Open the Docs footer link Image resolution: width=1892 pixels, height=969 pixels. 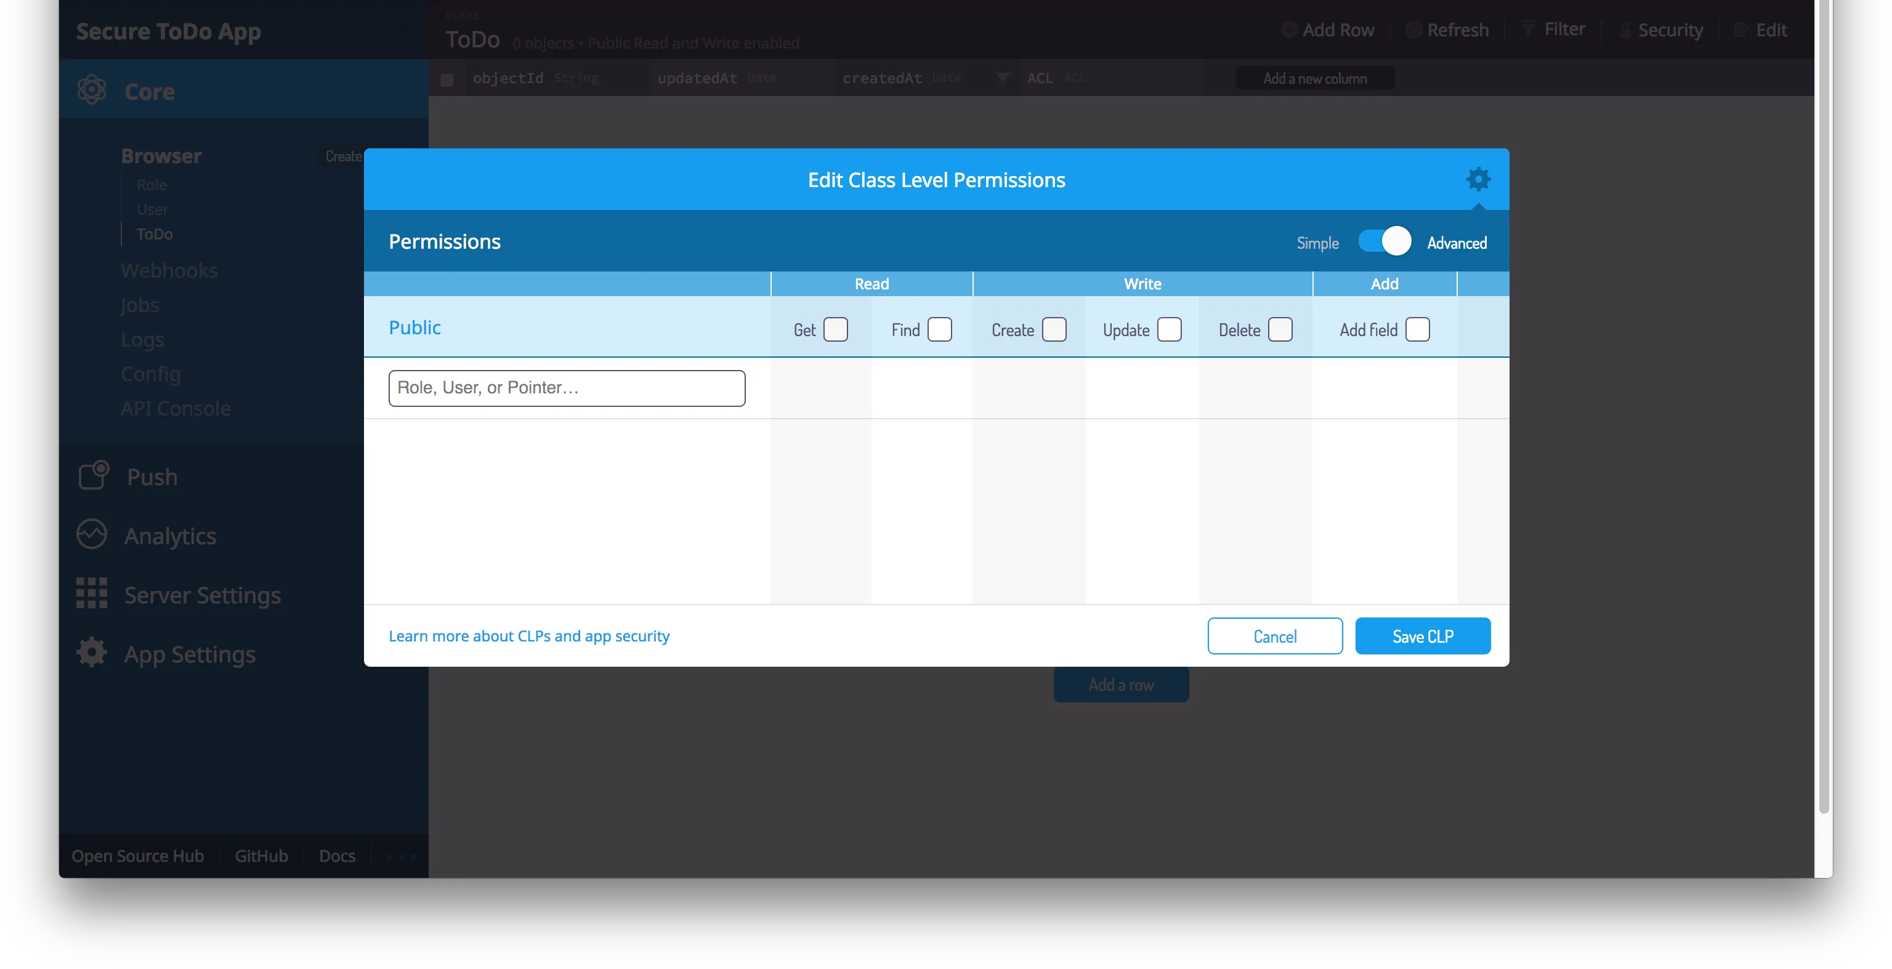(x=337, y=856)
